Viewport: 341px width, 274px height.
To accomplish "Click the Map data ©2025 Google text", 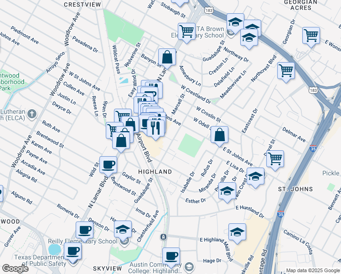I will click(x=313, y=270).
